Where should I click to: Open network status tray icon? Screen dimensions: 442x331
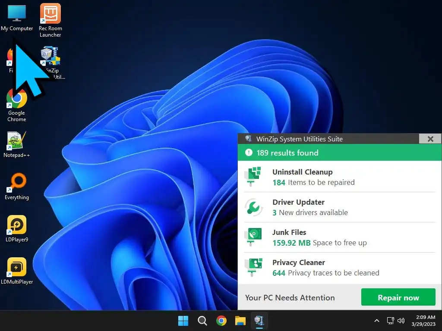[390, 321]
